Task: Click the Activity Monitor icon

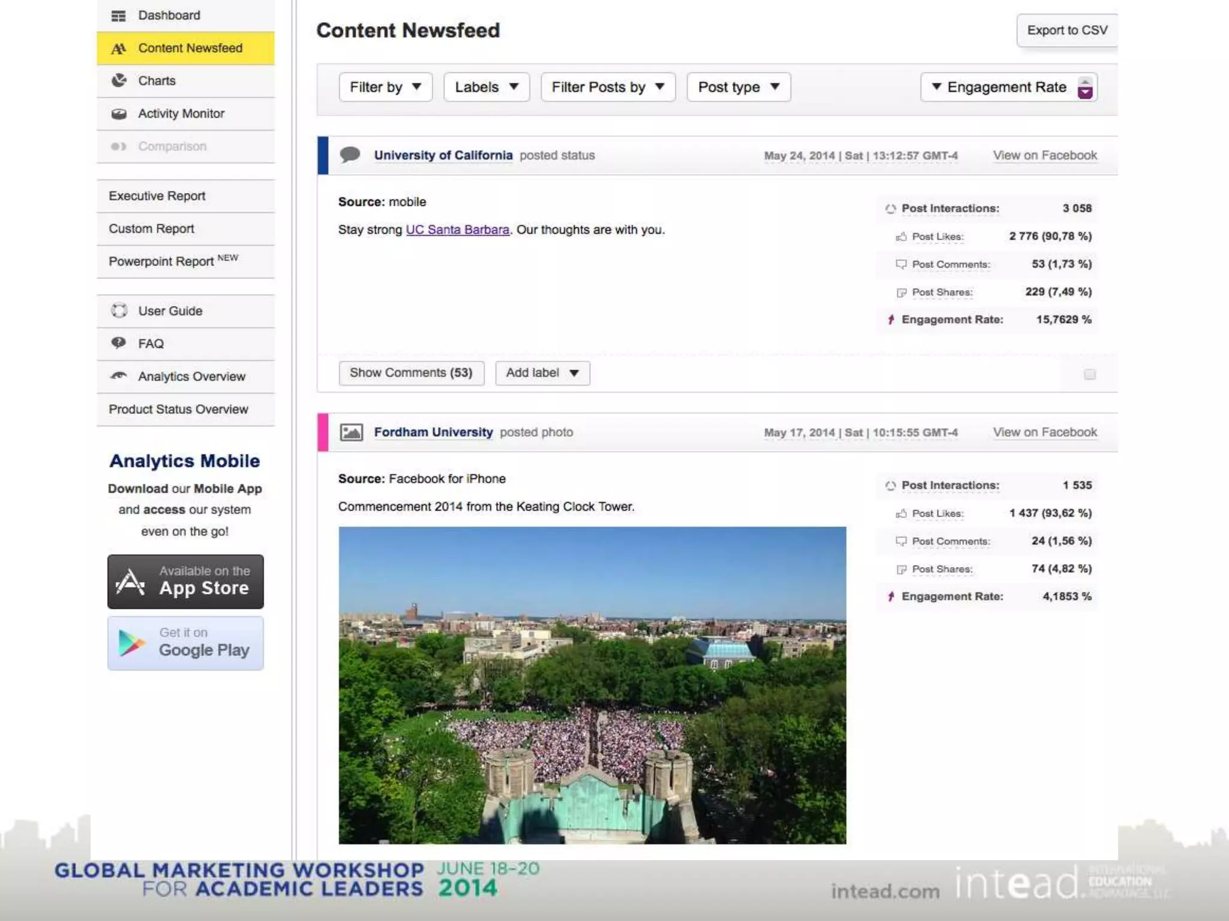Action: 119,113
